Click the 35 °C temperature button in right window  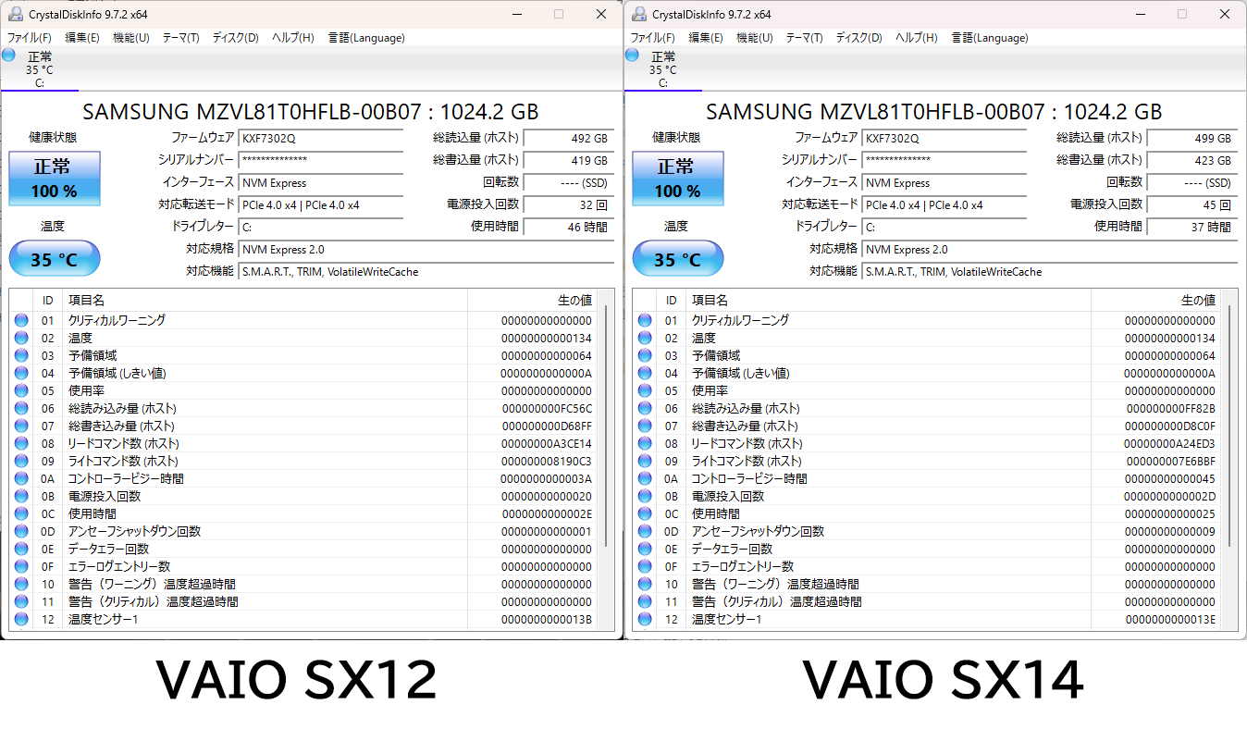coord(677,259)
